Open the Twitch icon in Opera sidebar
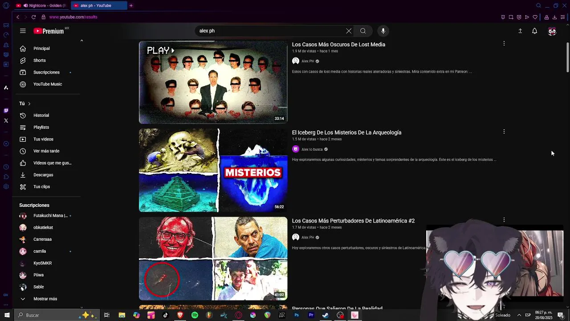Screen dimensions: 570x321 coord(6,111)
